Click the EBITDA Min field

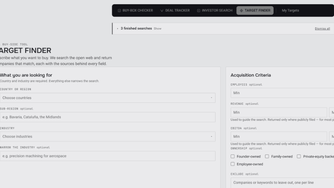click(x=279, y=136)
